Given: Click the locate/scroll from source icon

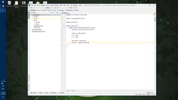Looking at the screenshot, I should [x=52, y=12].
